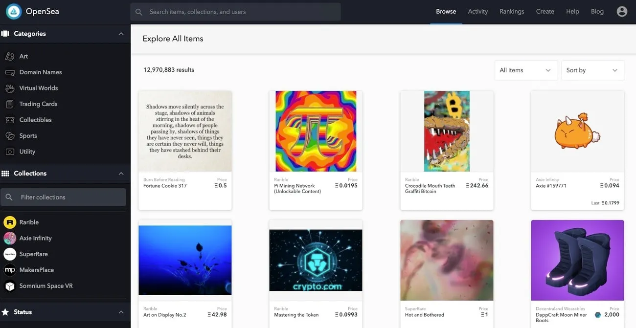The height and width of the screenshot is (328, 636).
Task: Click the OpenSea brand name text
Action: (x=42, y=11)
